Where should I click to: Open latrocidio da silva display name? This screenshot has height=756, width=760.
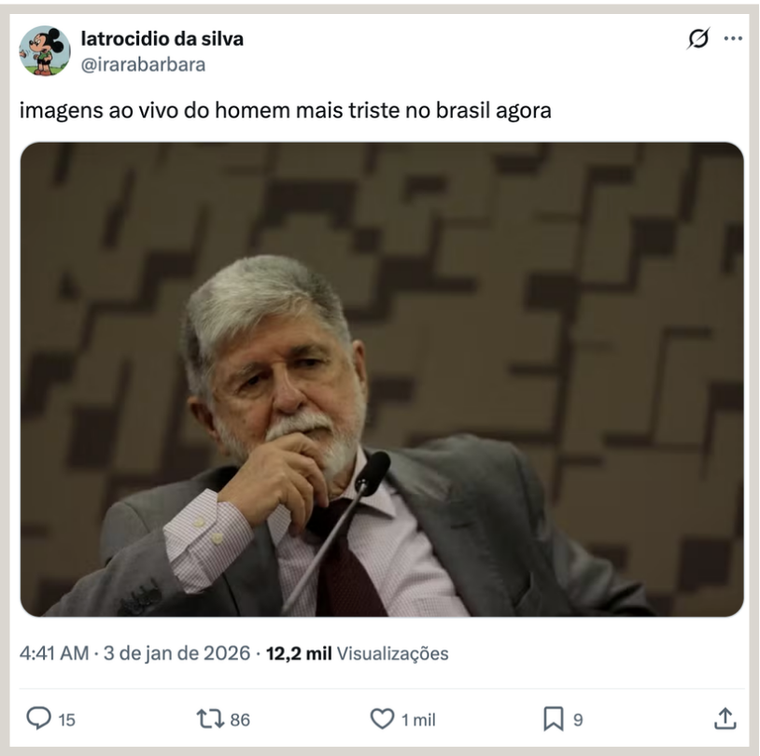coord(162,39)
